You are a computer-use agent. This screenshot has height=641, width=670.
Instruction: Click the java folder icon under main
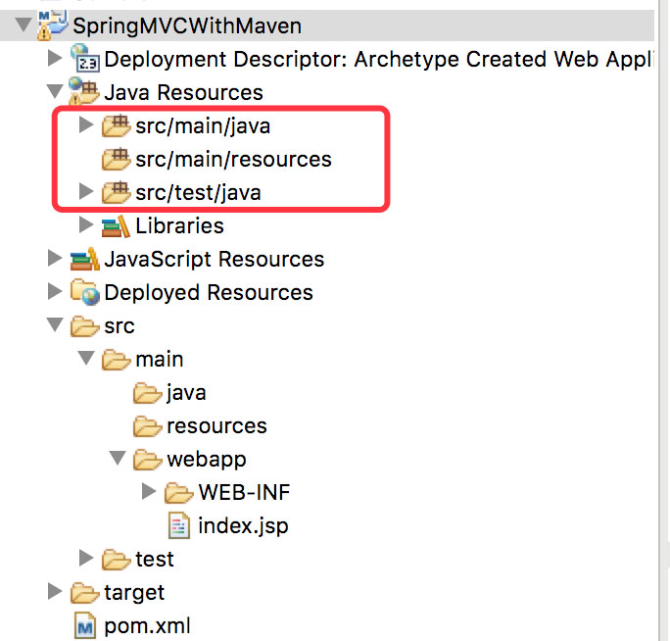(147, 393)
